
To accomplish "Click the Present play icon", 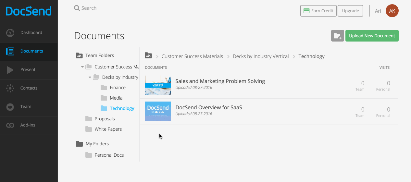I will (x=10, y=70).
